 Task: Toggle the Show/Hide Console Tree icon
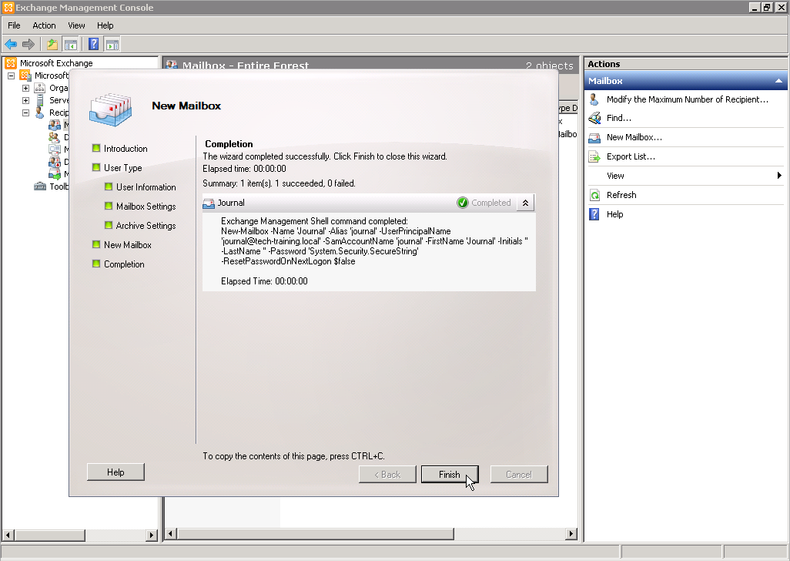click(71, 44)
